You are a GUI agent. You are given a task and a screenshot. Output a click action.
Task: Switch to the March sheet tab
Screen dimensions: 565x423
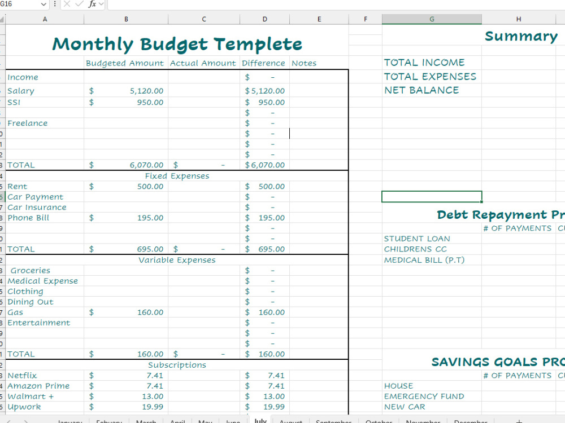coord(146,420)
